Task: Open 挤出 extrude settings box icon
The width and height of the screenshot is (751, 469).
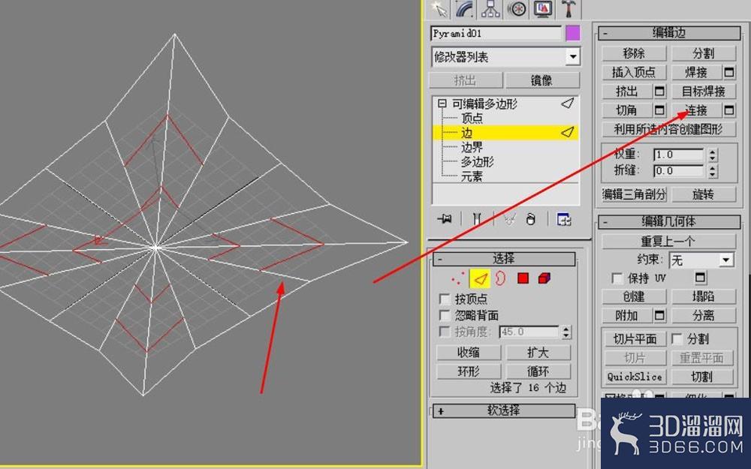Action: coord(659,91)
